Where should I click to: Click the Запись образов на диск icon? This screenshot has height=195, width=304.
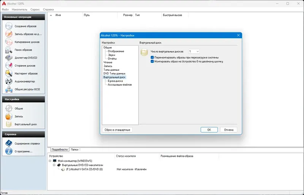pyautogui.click(x=9, y=34)
